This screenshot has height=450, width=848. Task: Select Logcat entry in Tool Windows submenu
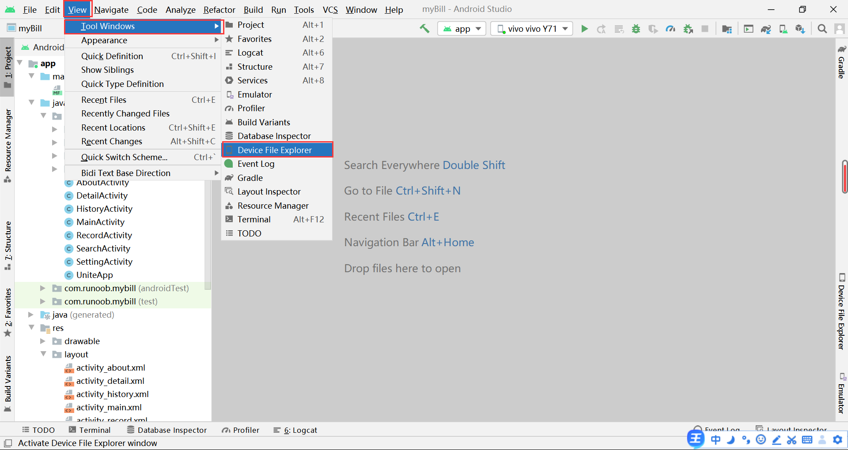click(277, 52)
